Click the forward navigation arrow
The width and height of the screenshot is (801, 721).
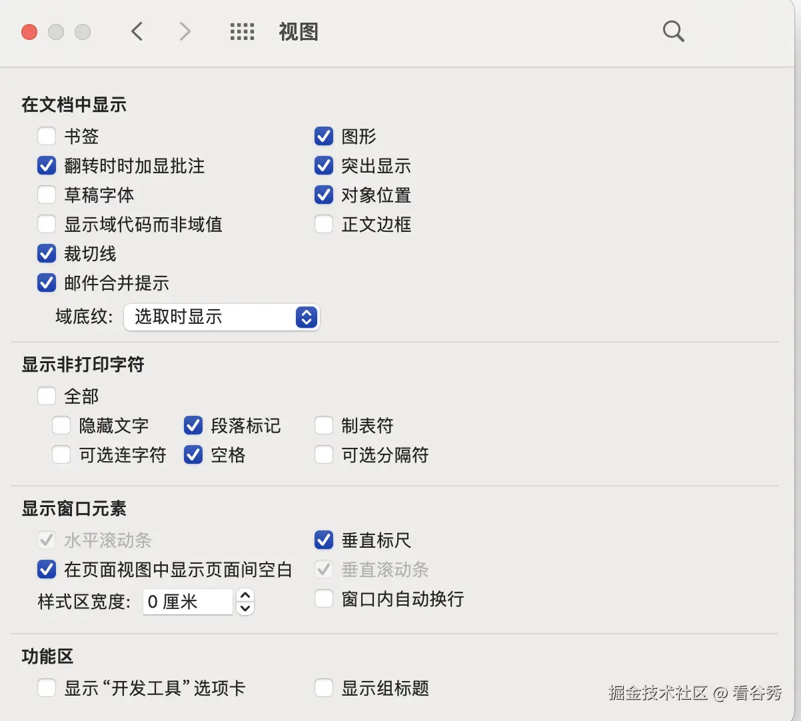click(x=184, y=31)
